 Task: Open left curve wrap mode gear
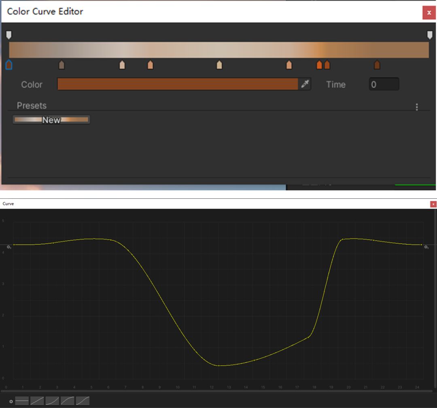(x=8, y=247)
